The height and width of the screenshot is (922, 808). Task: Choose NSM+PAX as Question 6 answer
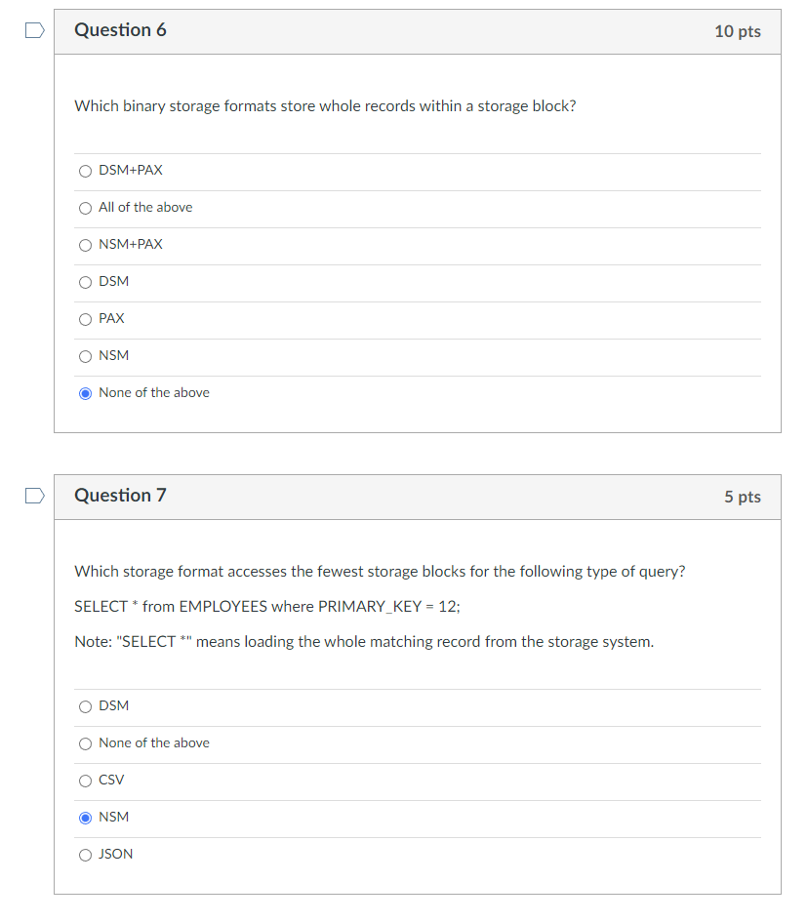coord(85,245)
